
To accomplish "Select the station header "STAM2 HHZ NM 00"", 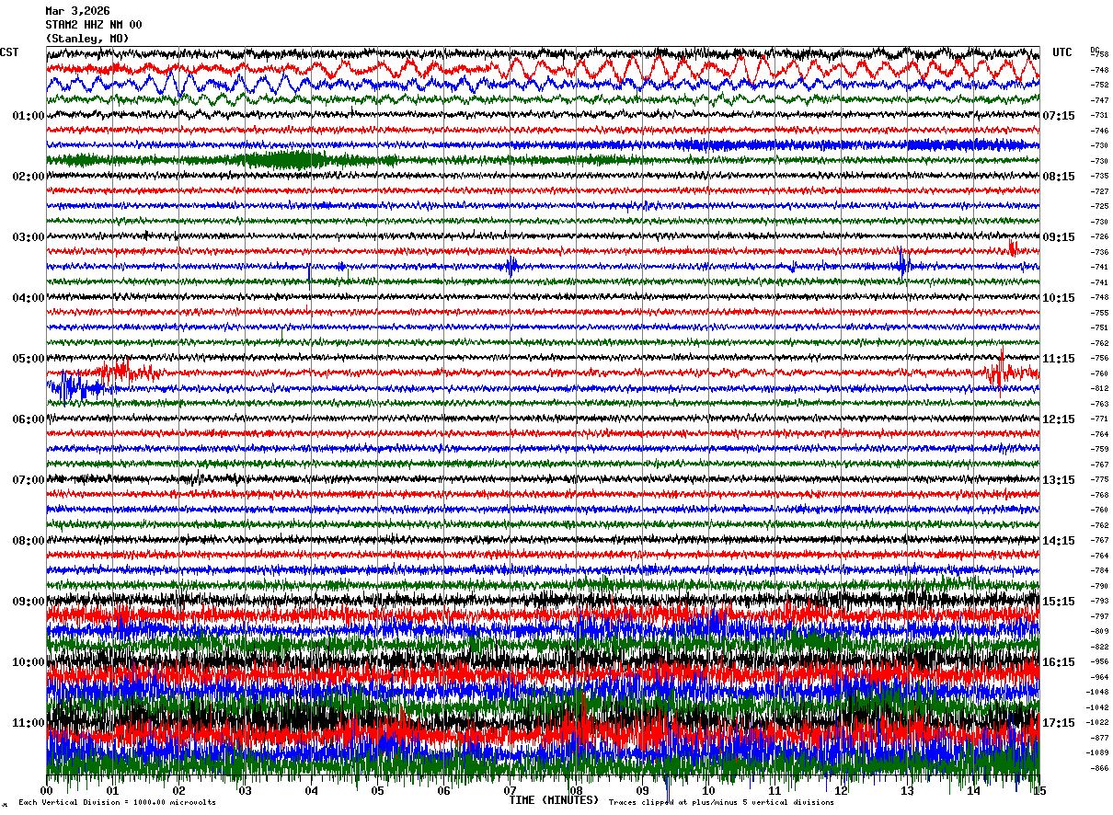I will pos(94,25).
